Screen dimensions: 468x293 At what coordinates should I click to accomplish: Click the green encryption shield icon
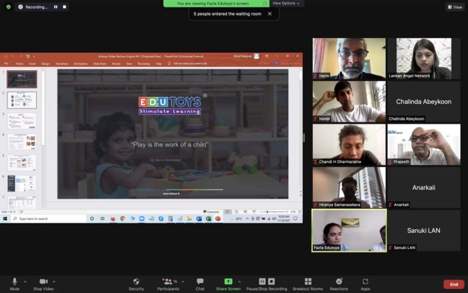pyautogui.click(x=8, y=7)
